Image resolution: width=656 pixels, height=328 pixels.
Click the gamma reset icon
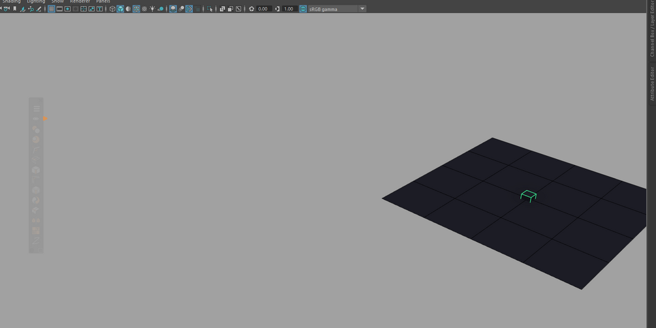(277, 8)
